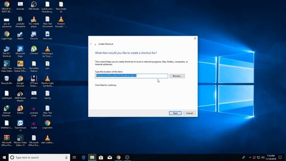Open Edge from the taskbar

84,157
